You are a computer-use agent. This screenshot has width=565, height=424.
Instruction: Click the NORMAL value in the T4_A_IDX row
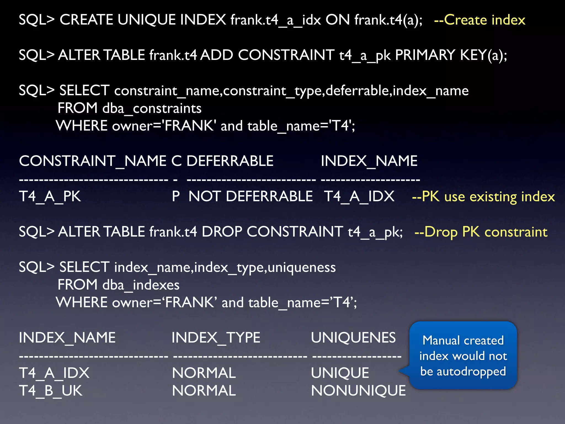[x=204, y=373]
